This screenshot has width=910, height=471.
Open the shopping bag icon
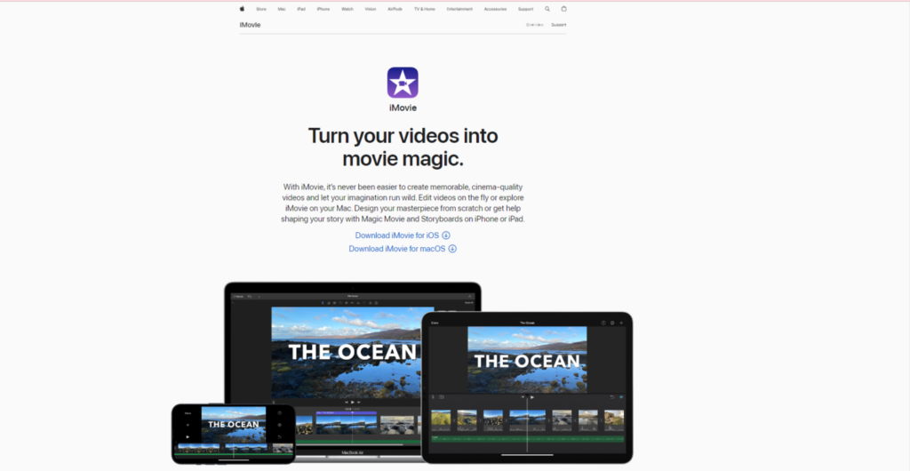click(563, 9)
